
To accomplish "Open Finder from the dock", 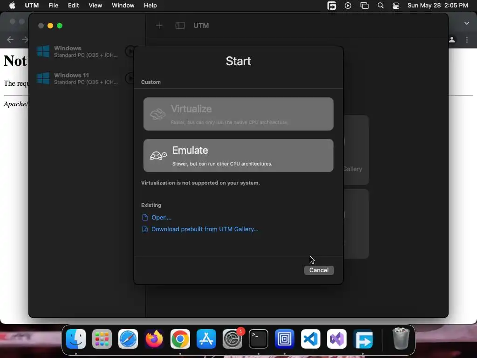I will pos(76,339).
